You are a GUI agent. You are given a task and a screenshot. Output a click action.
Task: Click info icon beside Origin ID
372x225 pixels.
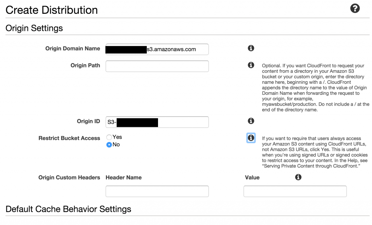pyautogui.click(x=251, y=121)
